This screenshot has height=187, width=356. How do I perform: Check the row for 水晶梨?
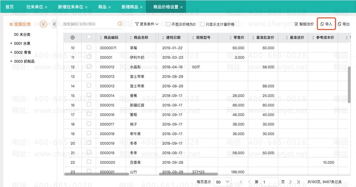coord(89,66)
